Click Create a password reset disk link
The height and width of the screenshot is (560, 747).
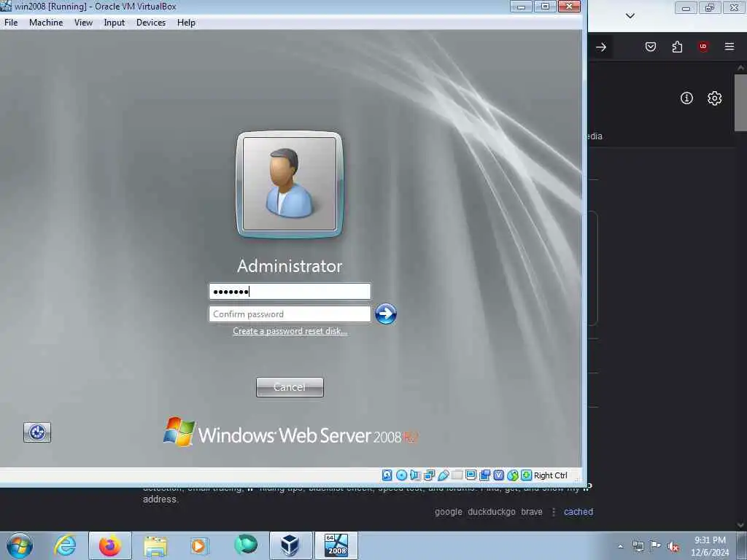[x=290, y=331]
